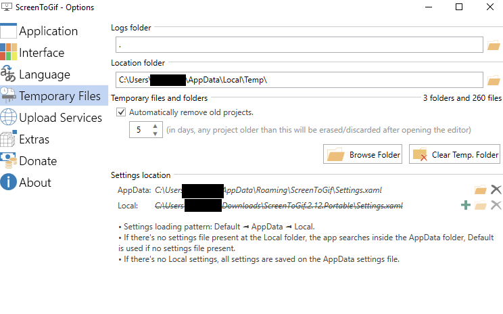Open AppData settings folder icon

pos(480,189)
